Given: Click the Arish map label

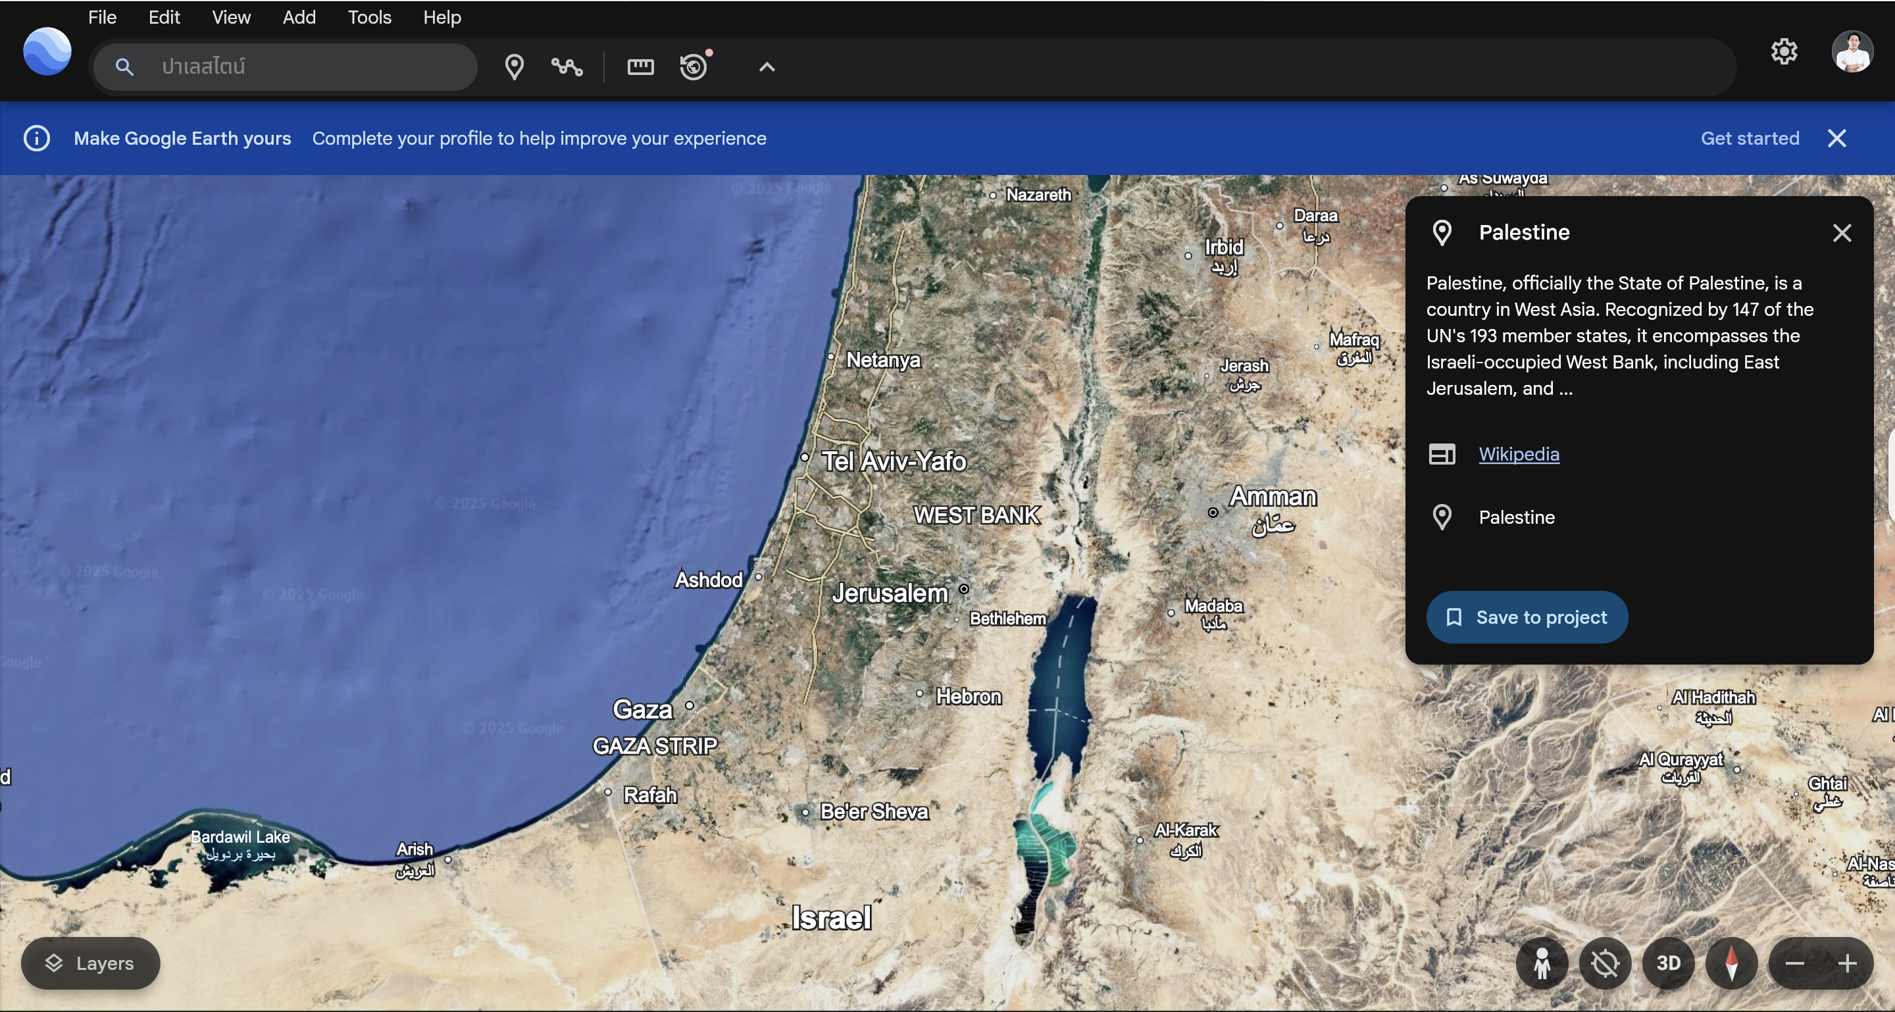Looking at the screenshot, I should tap(414, 849).
